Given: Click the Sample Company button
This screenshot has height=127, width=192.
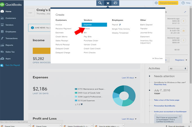Looking at the screenshot, I should [168, 3].
